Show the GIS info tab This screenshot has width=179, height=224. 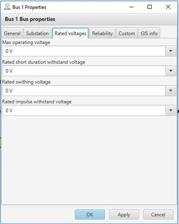pyautogui.click(x=149, y=33)
